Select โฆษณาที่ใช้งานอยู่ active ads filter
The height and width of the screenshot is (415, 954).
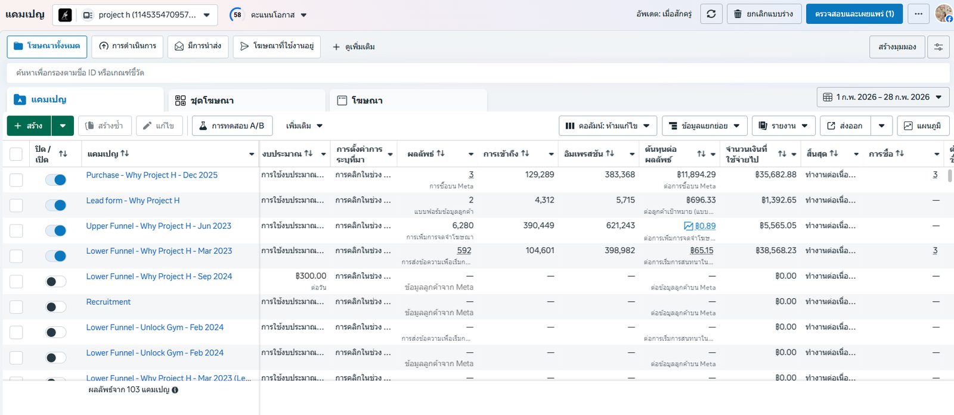[x=277, y=46]
